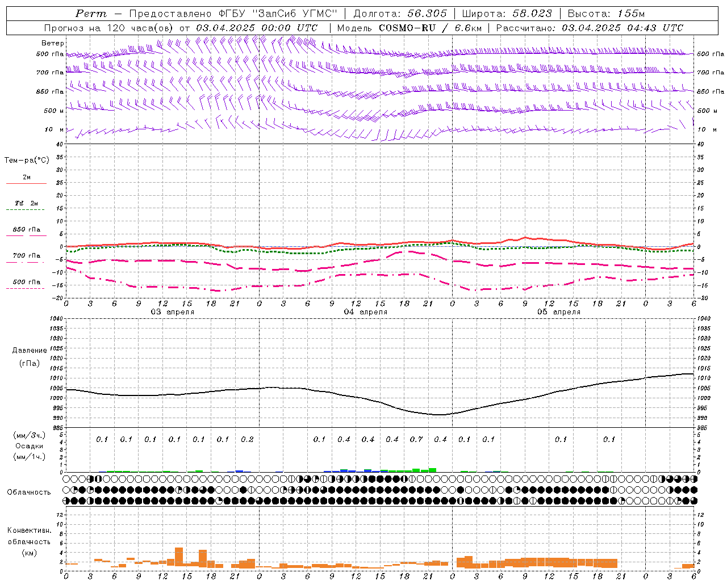Click the tallest orange convective bar near 14h April 3
This screenshot has height=581, width=727.
coord(179,557)
